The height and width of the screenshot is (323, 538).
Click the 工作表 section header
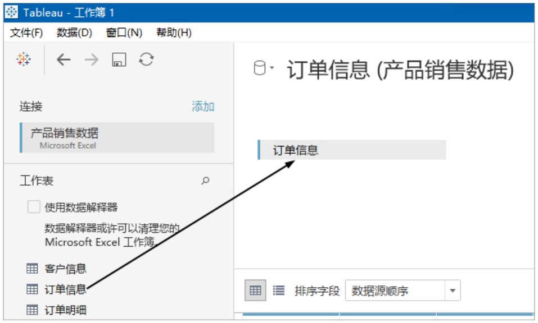[37, 181]
